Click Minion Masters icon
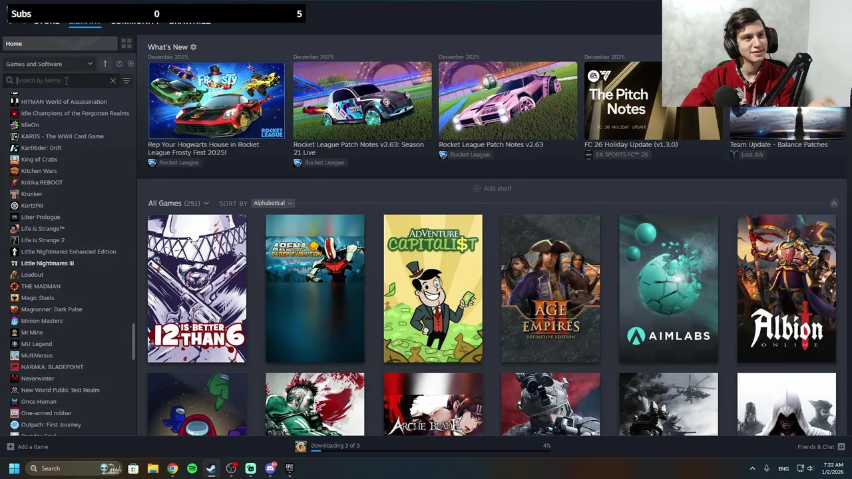Screen dimensions: 852x479 point(15,321)
